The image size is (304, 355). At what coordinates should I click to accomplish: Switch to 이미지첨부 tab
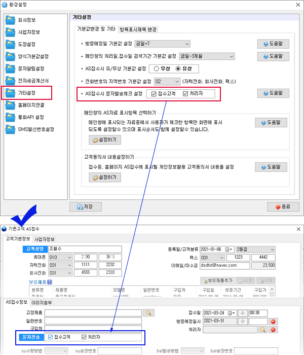click(42, 303)
